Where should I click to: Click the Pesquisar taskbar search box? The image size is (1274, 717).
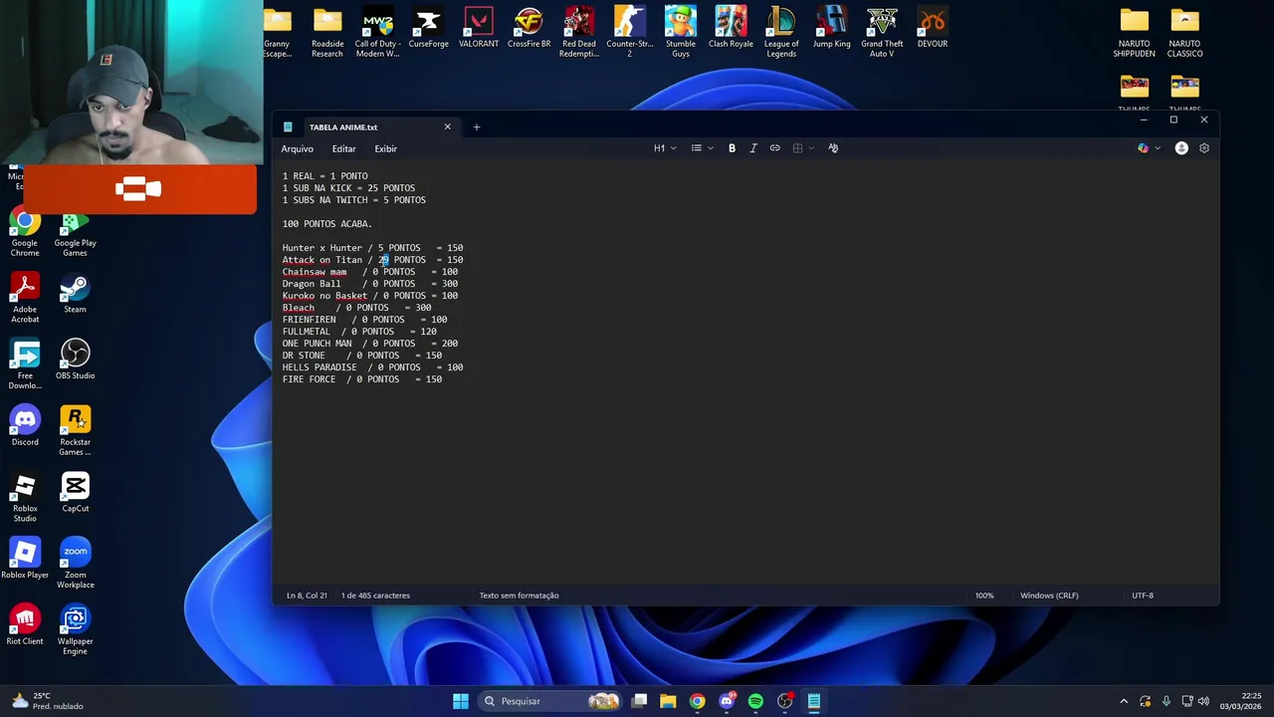pyautogui.click(x=549, y=701)
